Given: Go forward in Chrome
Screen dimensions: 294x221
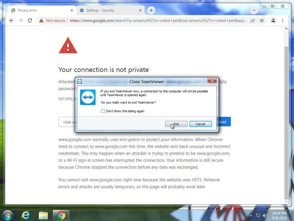Looking at the screenshot, I should (21, 20).
